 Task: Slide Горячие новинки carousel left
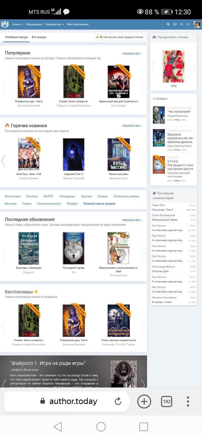(3, 161)
